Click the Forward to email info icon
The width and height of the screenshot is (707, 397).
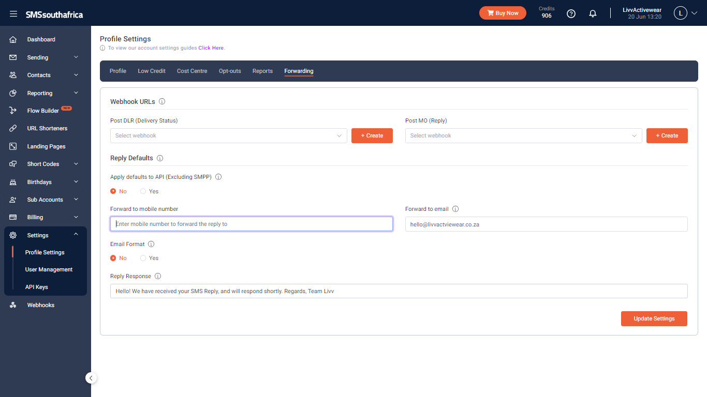tap(455, 209)
